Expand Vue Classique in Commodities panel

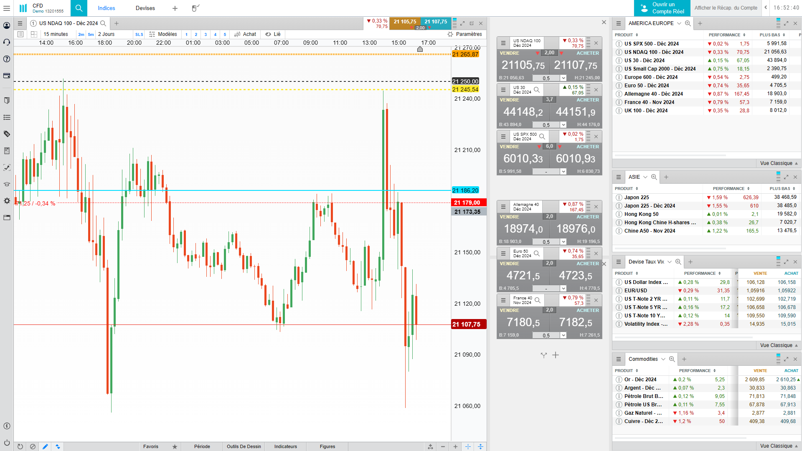click(779, 446)
